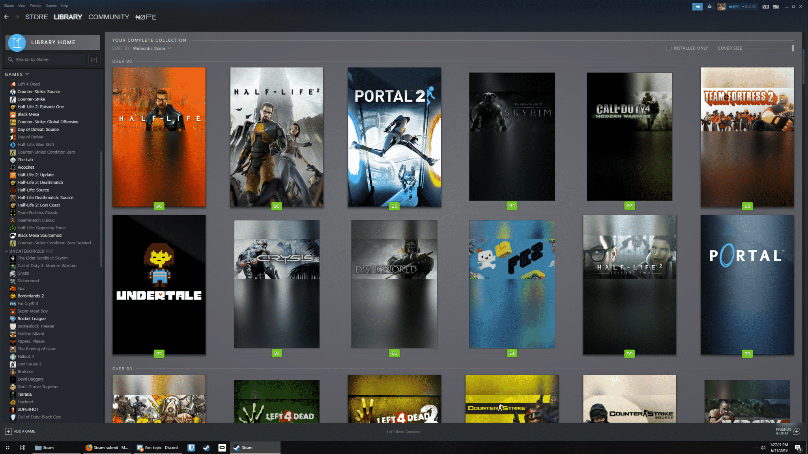Viewport: 808px width, 454px height.
Task: Select the COMMUNITY menu tab
Action: (x=108, y=17)
